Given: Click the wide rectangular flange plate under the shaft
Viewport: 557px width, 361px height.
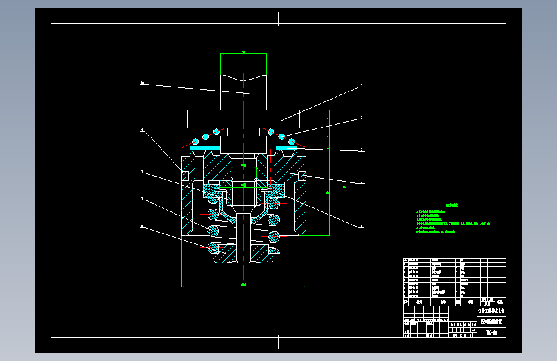Looking at the screenshot, I should point(243,119).
